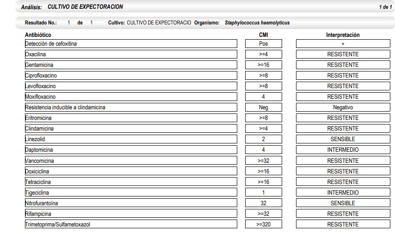The image size is (395, 232).
Task: Select the 'Gentamicina' antibiotic cell
Action: point(131,65)
